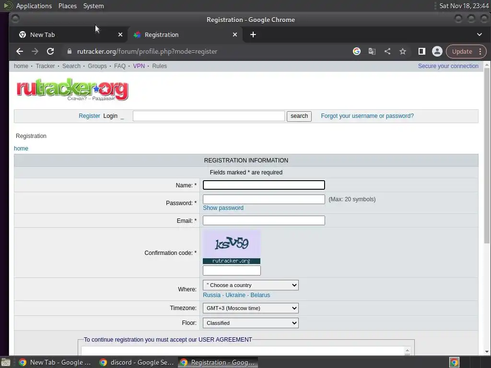The height and width of the screenshot is (368, 491).
Task: Translate this page with the translate icon
Action: (372, 51)
